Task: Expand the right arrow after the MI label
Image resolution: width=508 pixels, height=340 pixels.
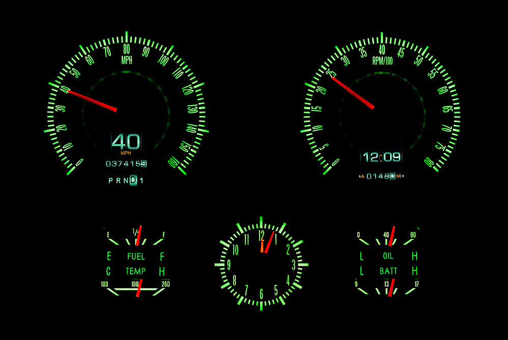Action: pos(403,176)
